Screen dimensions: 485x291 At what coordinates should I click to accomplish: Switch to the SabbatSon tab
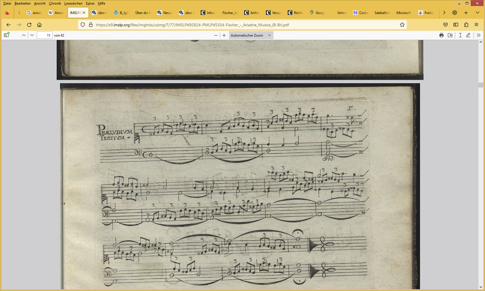[x=383, y=13]
